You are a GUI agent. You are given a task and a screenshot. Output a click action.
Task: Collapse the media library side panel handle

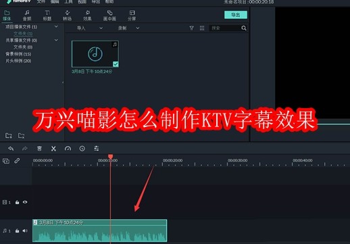(x=63, y=82)
